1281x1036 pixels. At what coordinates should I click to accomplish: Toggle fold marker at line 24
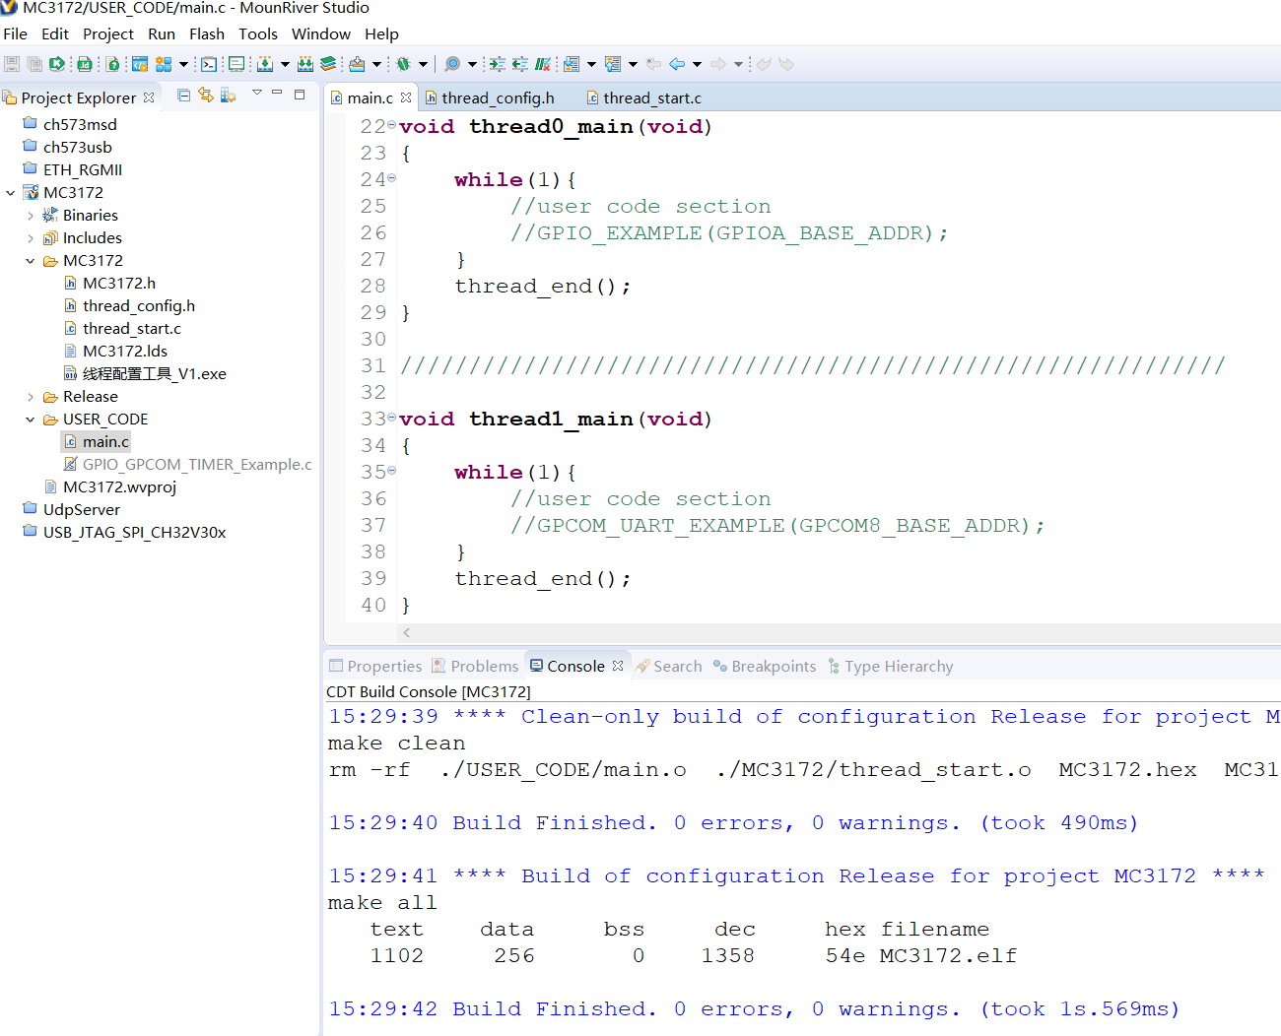click(x=392, y=178)
